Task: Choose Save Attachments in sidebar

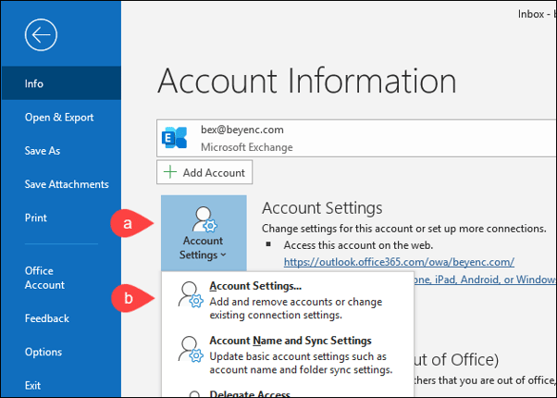Action: click(67, 184)
